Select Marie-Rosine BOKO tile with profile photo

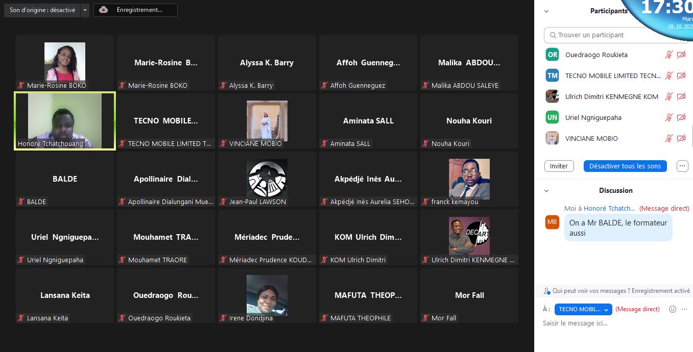coord(65,63)
